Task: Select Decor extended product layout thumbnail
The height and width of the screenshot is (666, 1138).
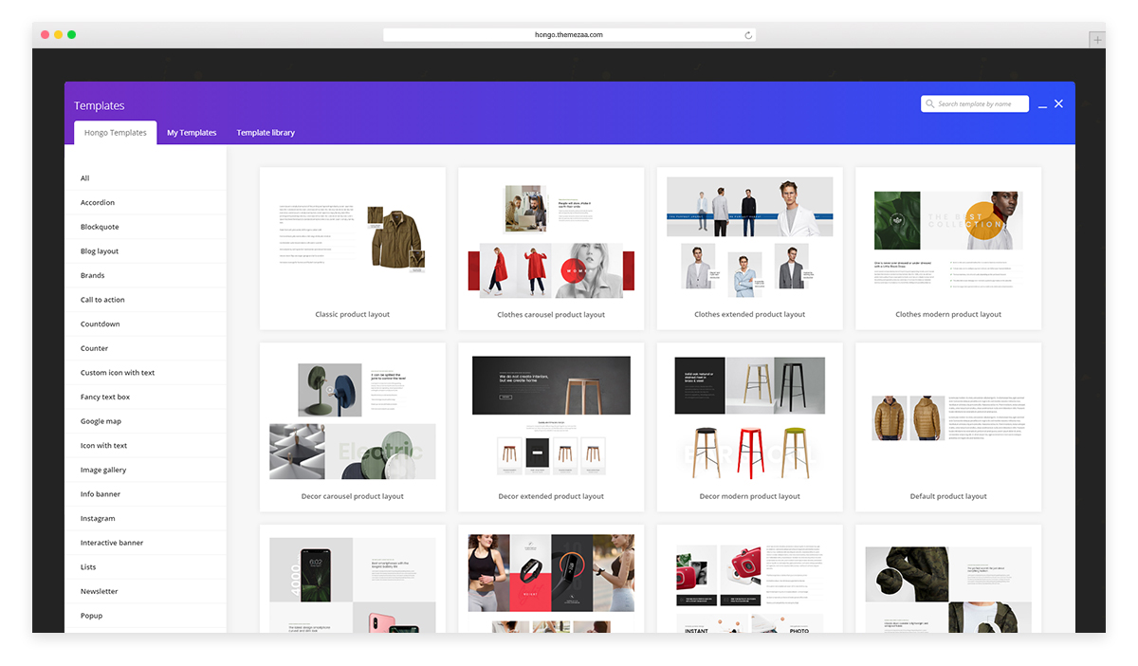Action: pos(551,417)
